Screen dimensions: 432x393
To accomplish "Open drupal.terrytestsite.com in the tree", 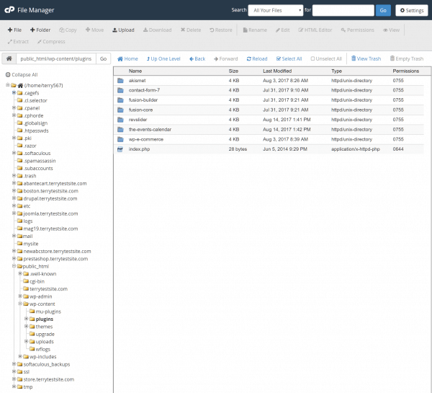I will [x=50, y=198].
